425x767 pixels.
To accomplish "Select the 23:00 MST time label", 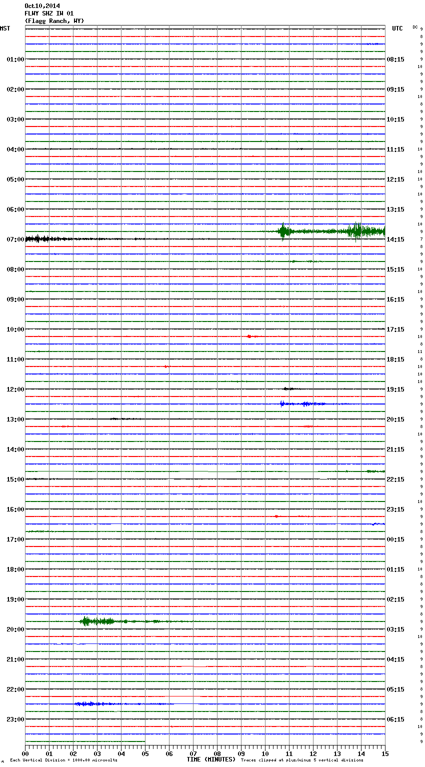I will coord(15,719).
